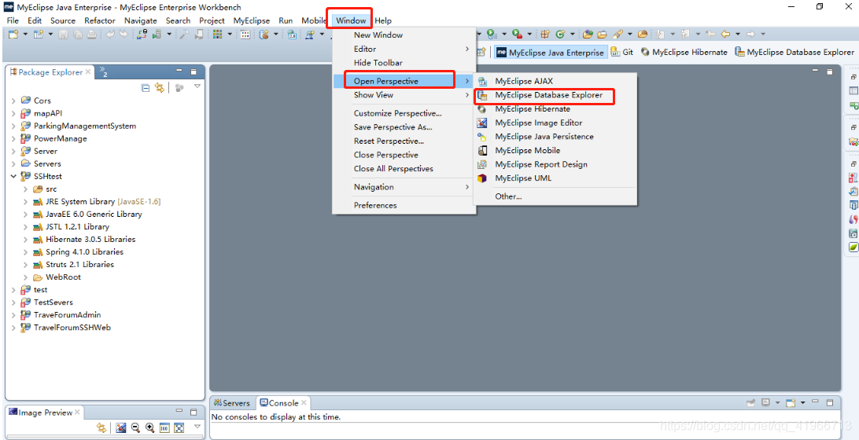Click the fit-to-window icon in Image Preview

tap(179, 427)
